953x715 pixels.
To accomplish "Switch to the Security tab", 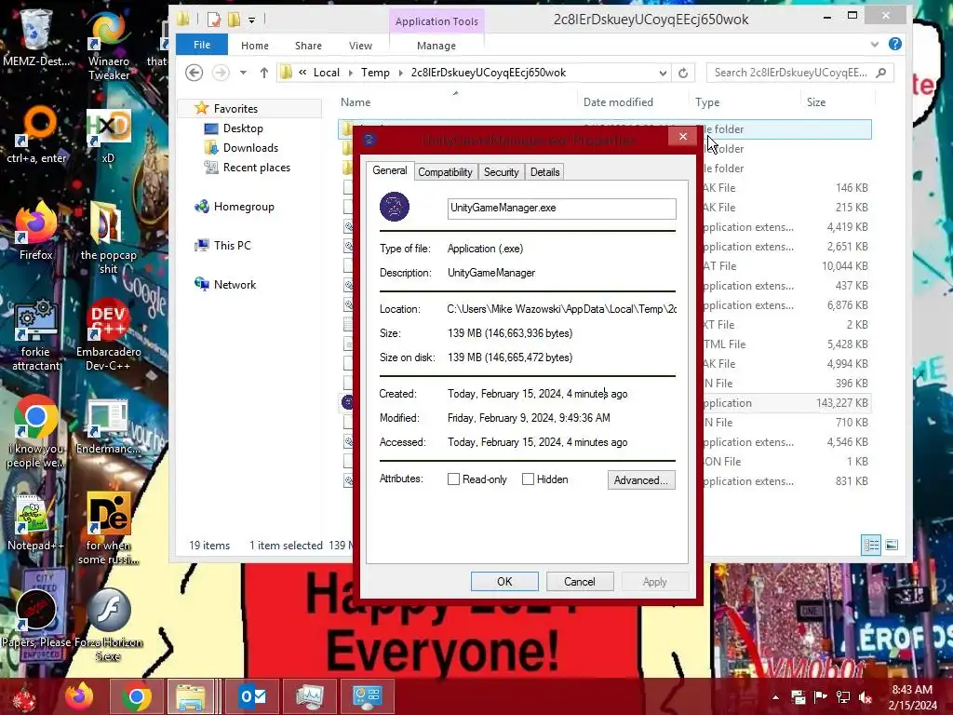I will pos(502,172).
